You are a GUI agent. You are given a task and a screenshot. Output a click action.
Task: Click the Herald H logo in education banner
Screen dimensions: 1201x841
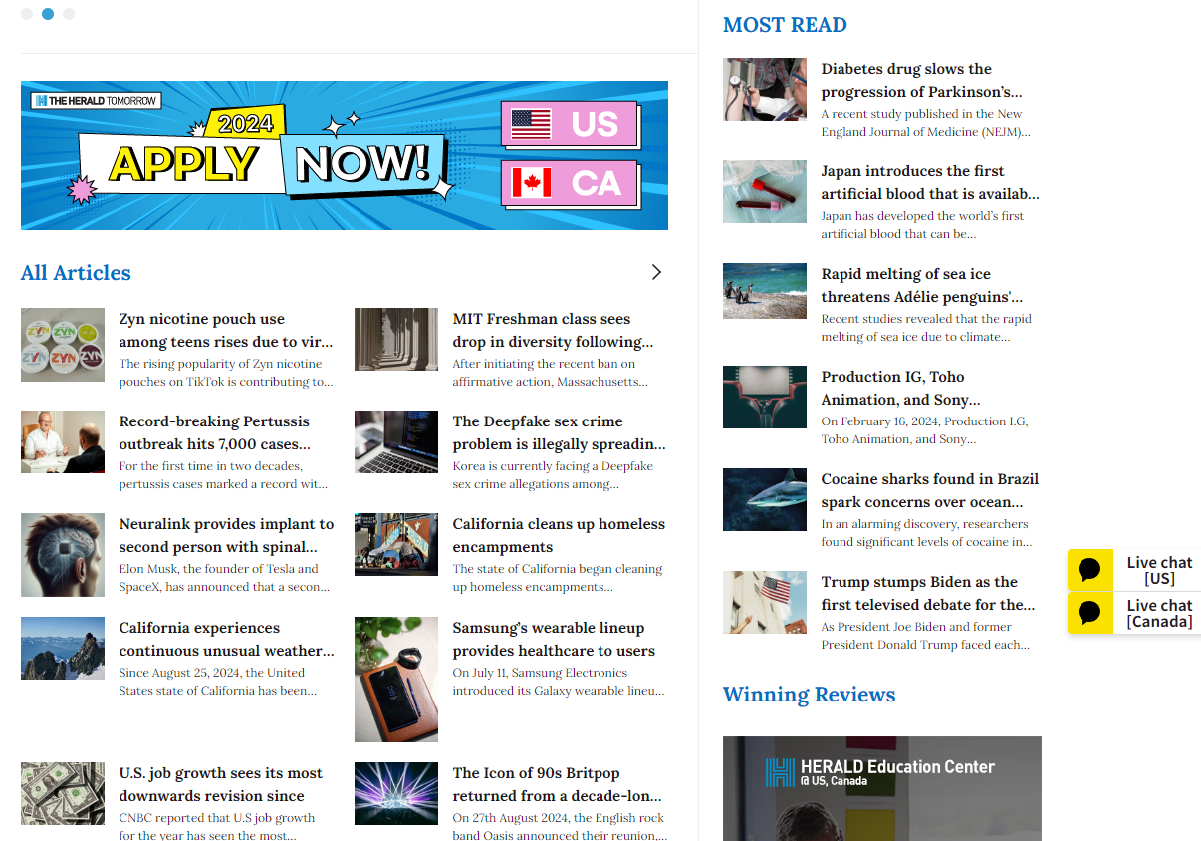[x=781, y=772]
